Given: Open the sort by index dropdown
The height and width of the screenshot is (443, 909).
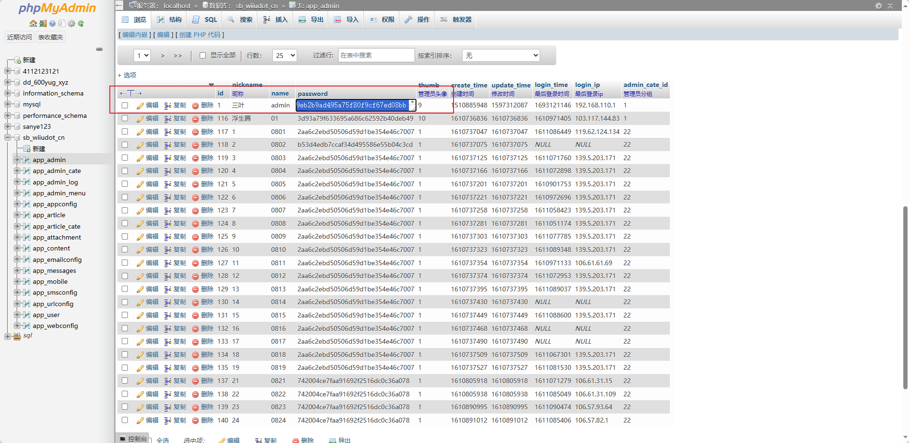Looking at the screenshot, I should tap(501, 56).
